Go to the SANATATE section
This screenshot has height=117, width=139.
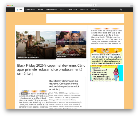click(84, 10)
